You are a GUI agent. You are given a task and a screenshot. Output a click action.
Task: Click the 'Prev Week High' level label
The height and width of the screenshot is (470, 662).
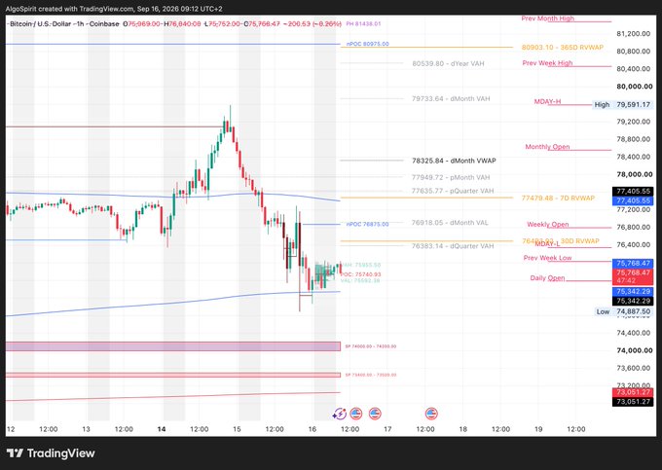point(547,63)
